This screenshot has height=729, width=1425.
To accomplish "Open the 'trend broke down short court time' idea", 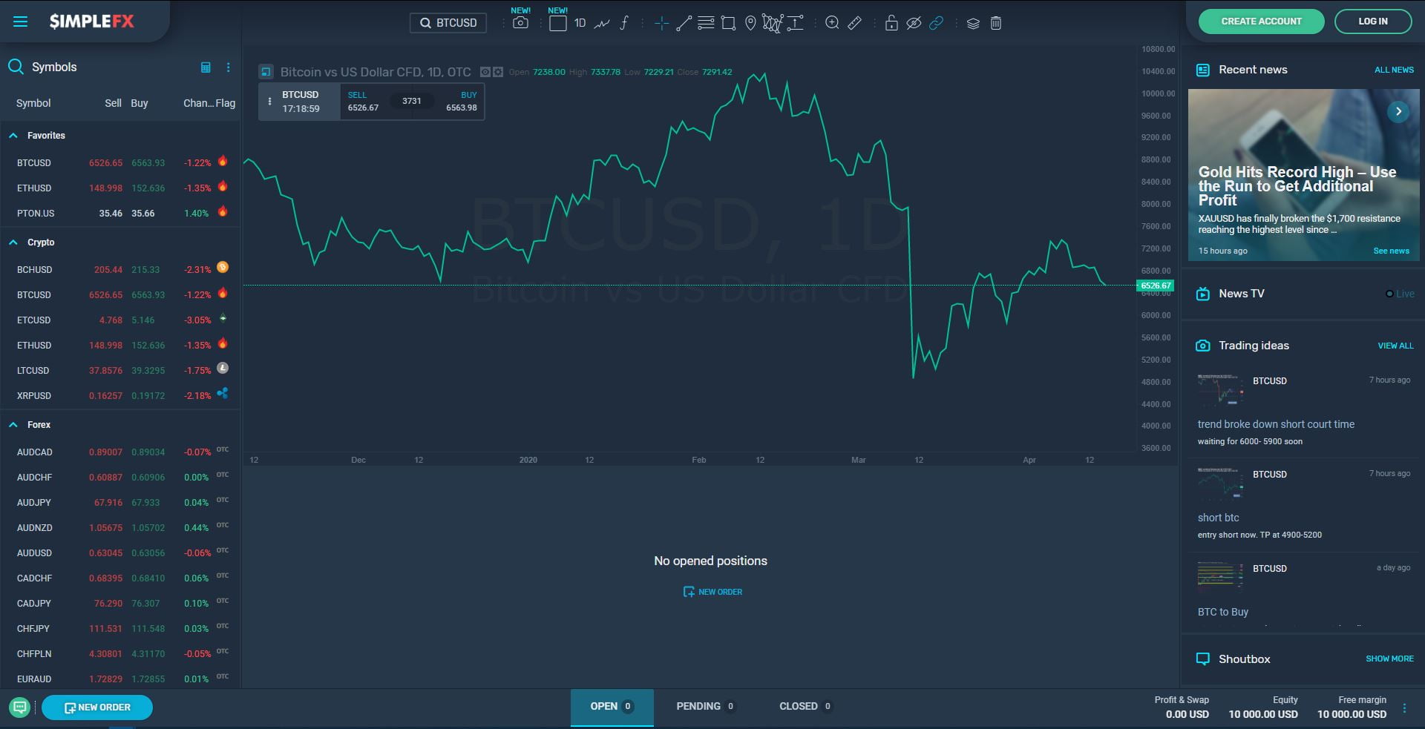I will 1276,424.
